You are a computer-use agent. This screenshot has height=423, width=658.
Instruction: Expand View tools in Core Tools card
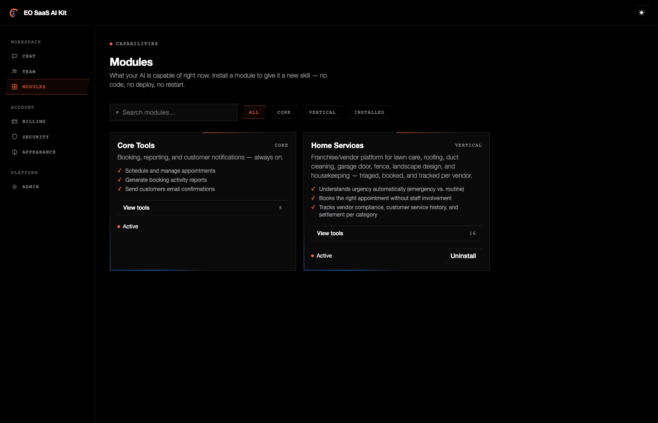(x=203, y=208)
